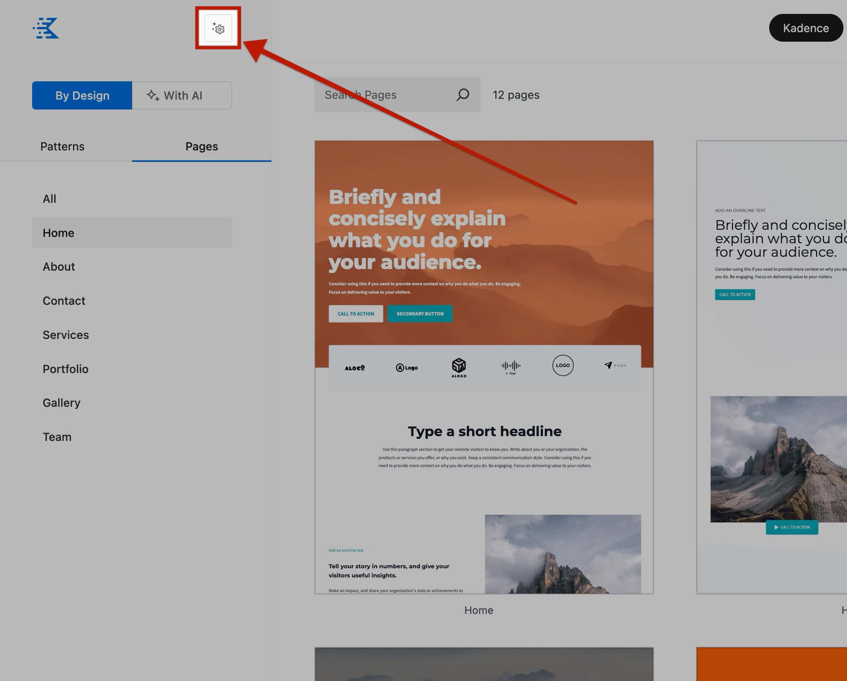Click the Services category
This screenshot has height=681, width=847.
pyautogui.click(x=65, y=335)
